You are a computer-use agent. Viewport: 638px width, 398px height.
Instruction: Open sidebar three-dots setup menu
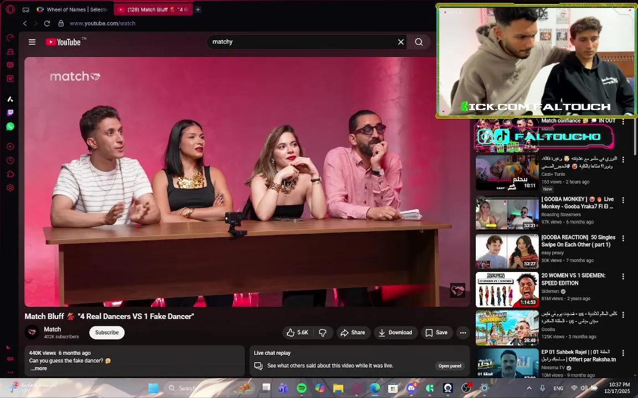10,372
